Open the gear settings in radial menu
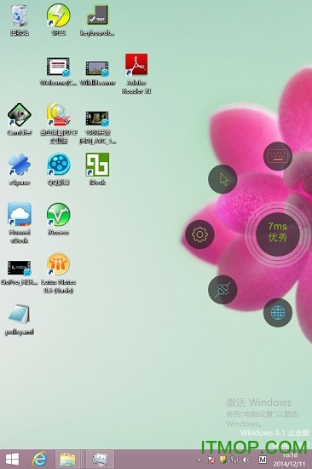This screenshot has width=312, height=469. click(199, 234)
